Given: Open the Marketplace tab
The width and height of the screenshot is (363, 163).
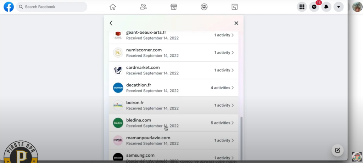Looking at the screenshot, I should coord(174,7).
